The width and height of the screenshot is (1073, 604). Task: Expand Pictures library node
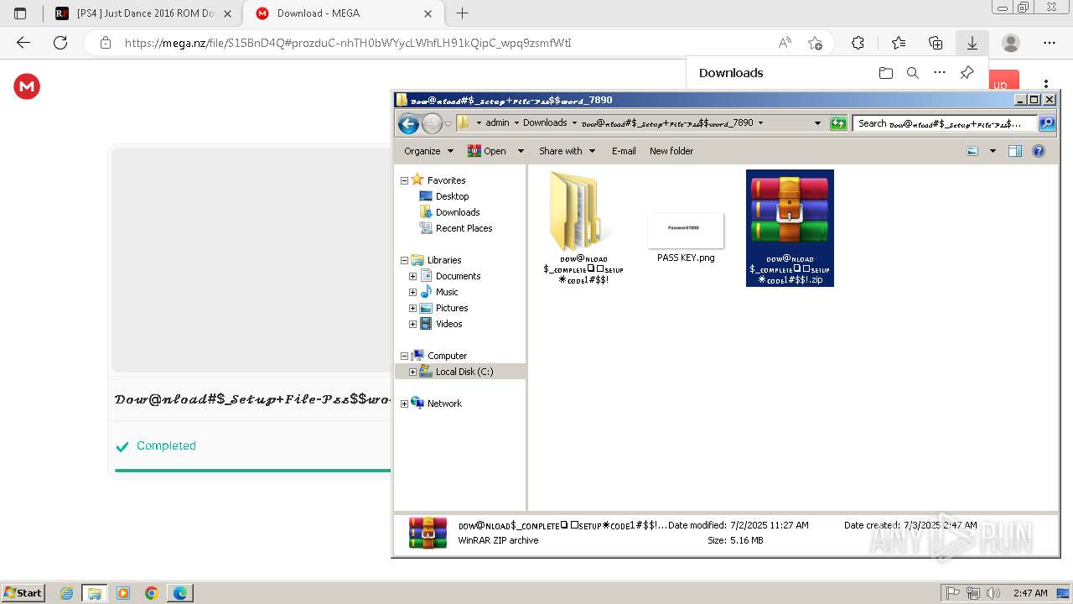tap(412, 308)
